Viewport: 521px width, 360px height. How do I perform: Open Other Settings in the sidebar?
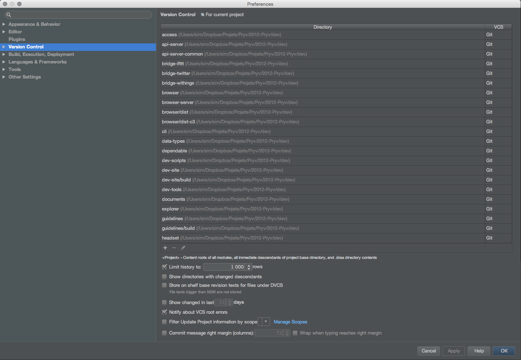[25, 77]
